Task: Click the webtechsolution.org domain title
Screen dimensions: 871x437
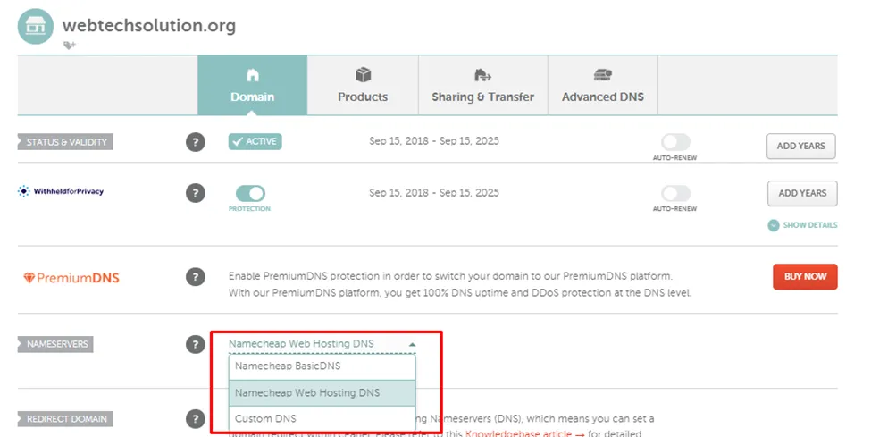Action: (x=149, y=26)
